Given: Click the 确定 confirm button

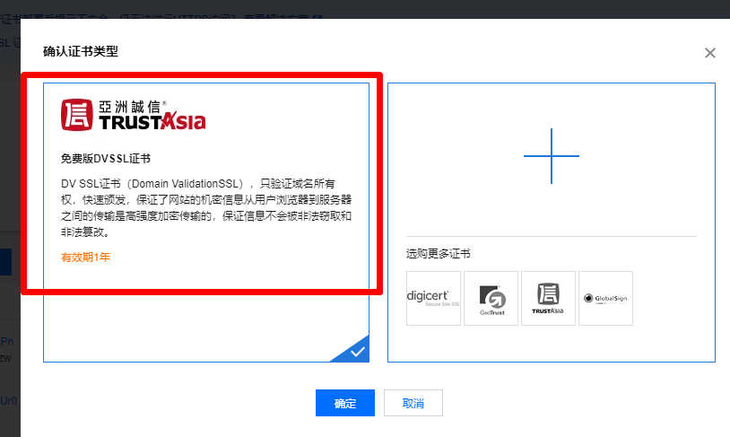Looking at the screenshot, I should (x=345, y=403).
